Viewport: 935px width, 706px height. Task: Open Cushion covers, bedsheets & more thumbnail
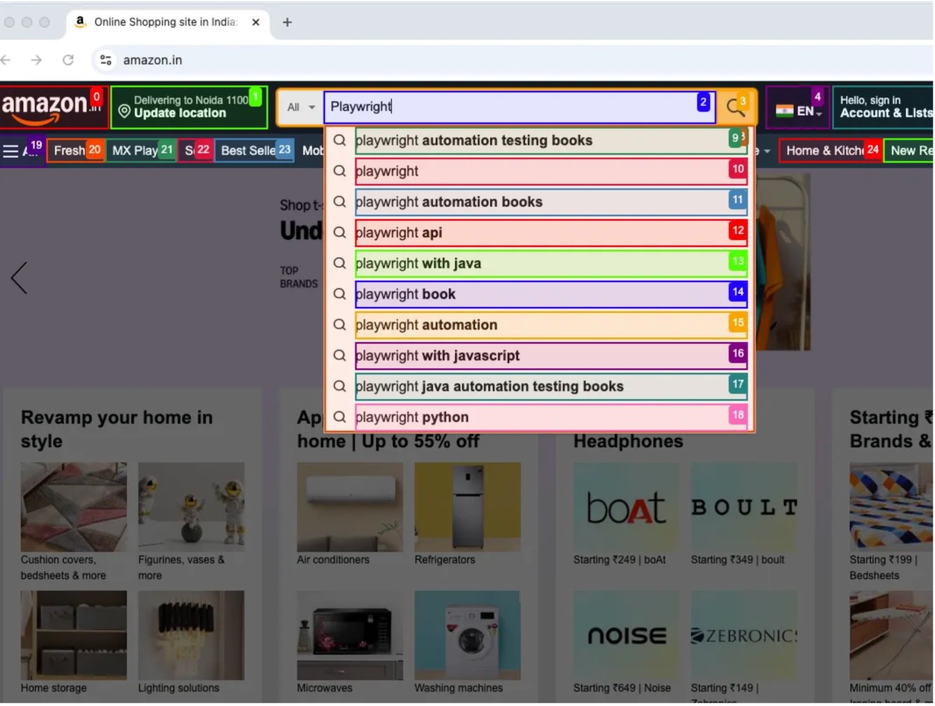74,508
